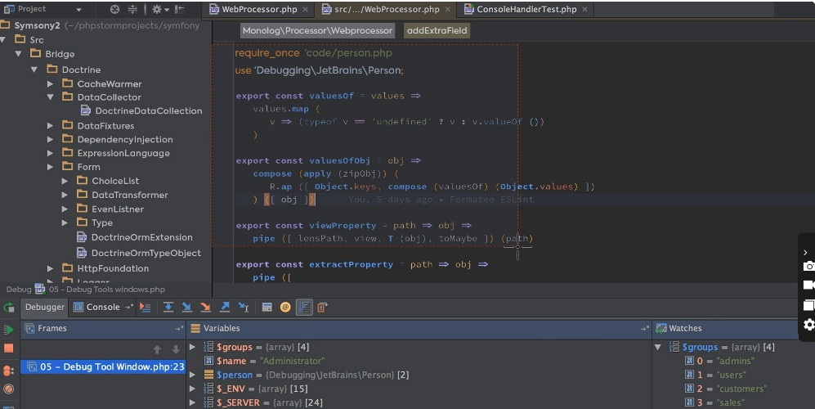Click the Monolog\Processor\Webprocessor breadcrumb

pos(317,30)
